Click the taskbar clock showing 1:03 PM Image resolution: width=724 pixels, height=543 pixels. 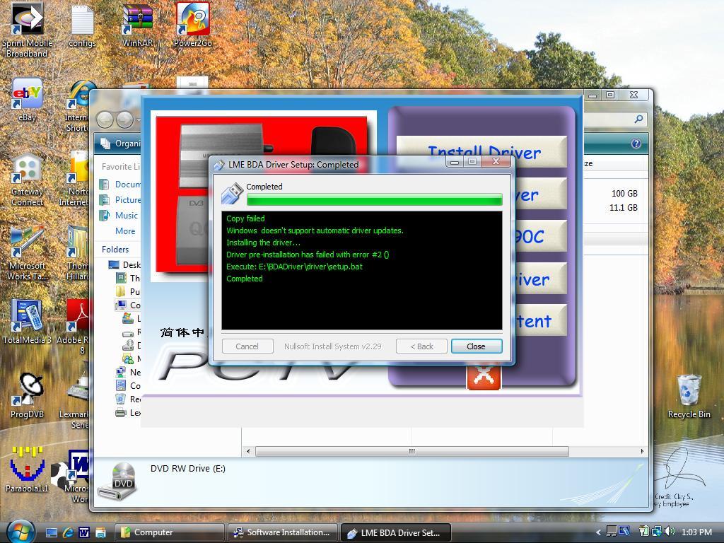(696, 532)
